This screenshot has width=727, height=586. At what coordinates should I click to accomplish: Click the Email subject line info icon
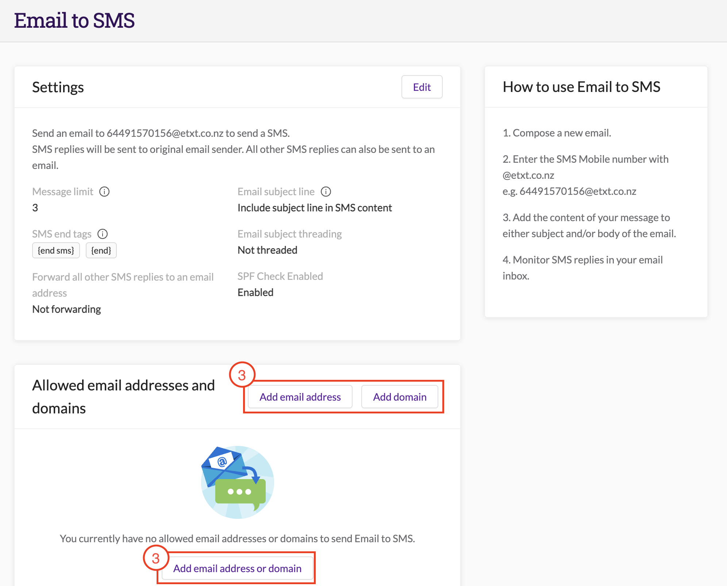[326, 192]
